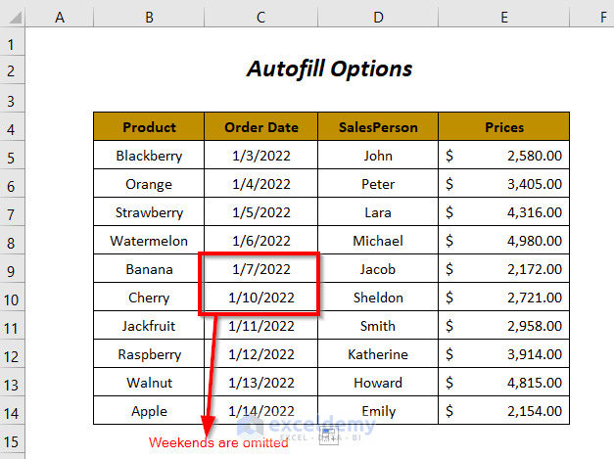
Task: Select cell containing 1/7/2022
Action: tap(260, 269)
